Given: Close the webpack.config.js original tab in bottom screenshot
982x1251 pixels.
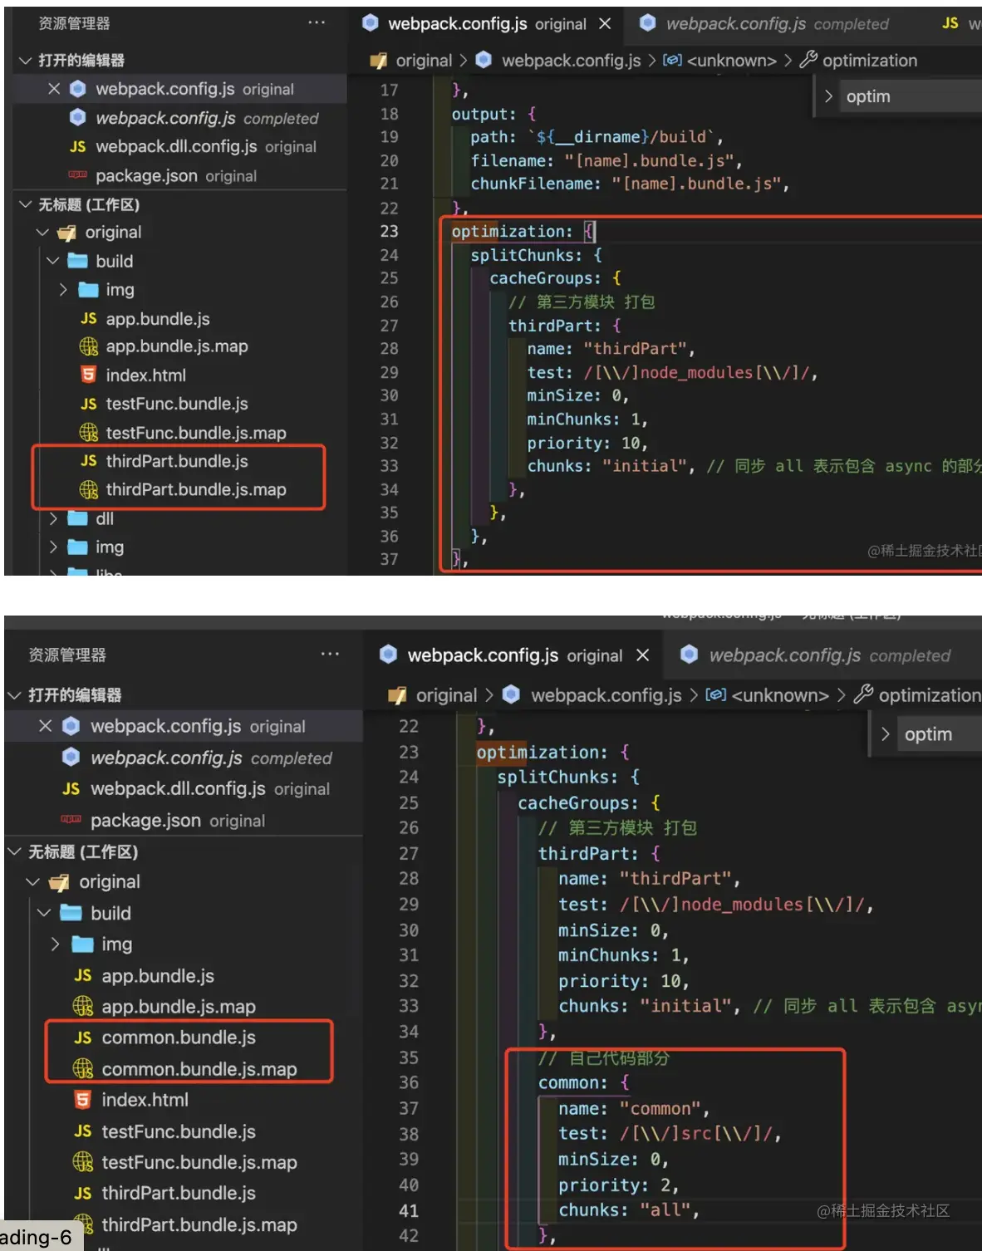Looking at the screenshot, I should click(642, 655).
